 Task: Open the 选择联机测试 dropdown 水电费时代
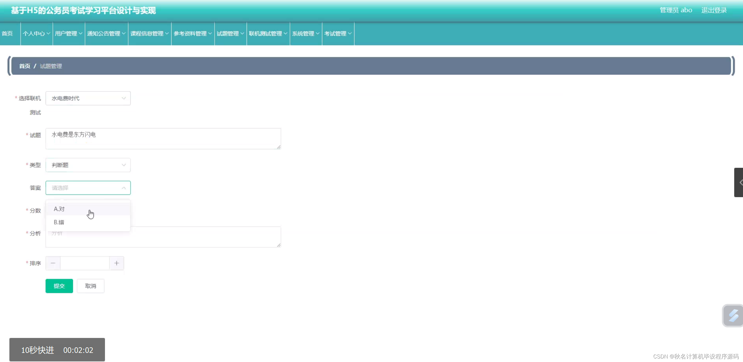pyautogui.click(x=88, y=98)
